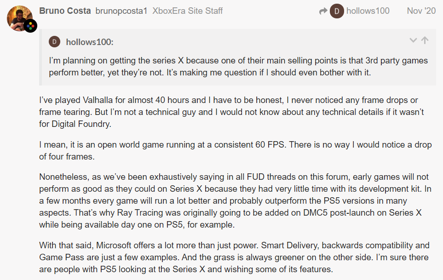Click the paragraph about Smart Delivery

pyautogui.click(x=234, y=257)
